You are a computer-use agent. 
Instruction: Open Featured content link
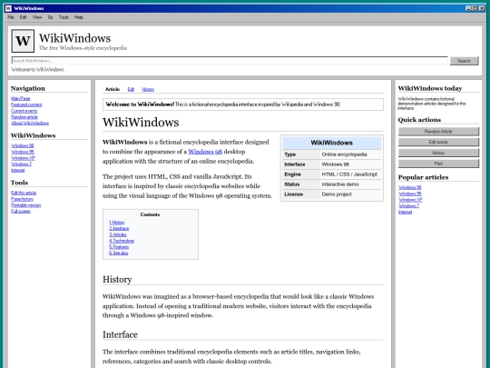coord(26,104)
